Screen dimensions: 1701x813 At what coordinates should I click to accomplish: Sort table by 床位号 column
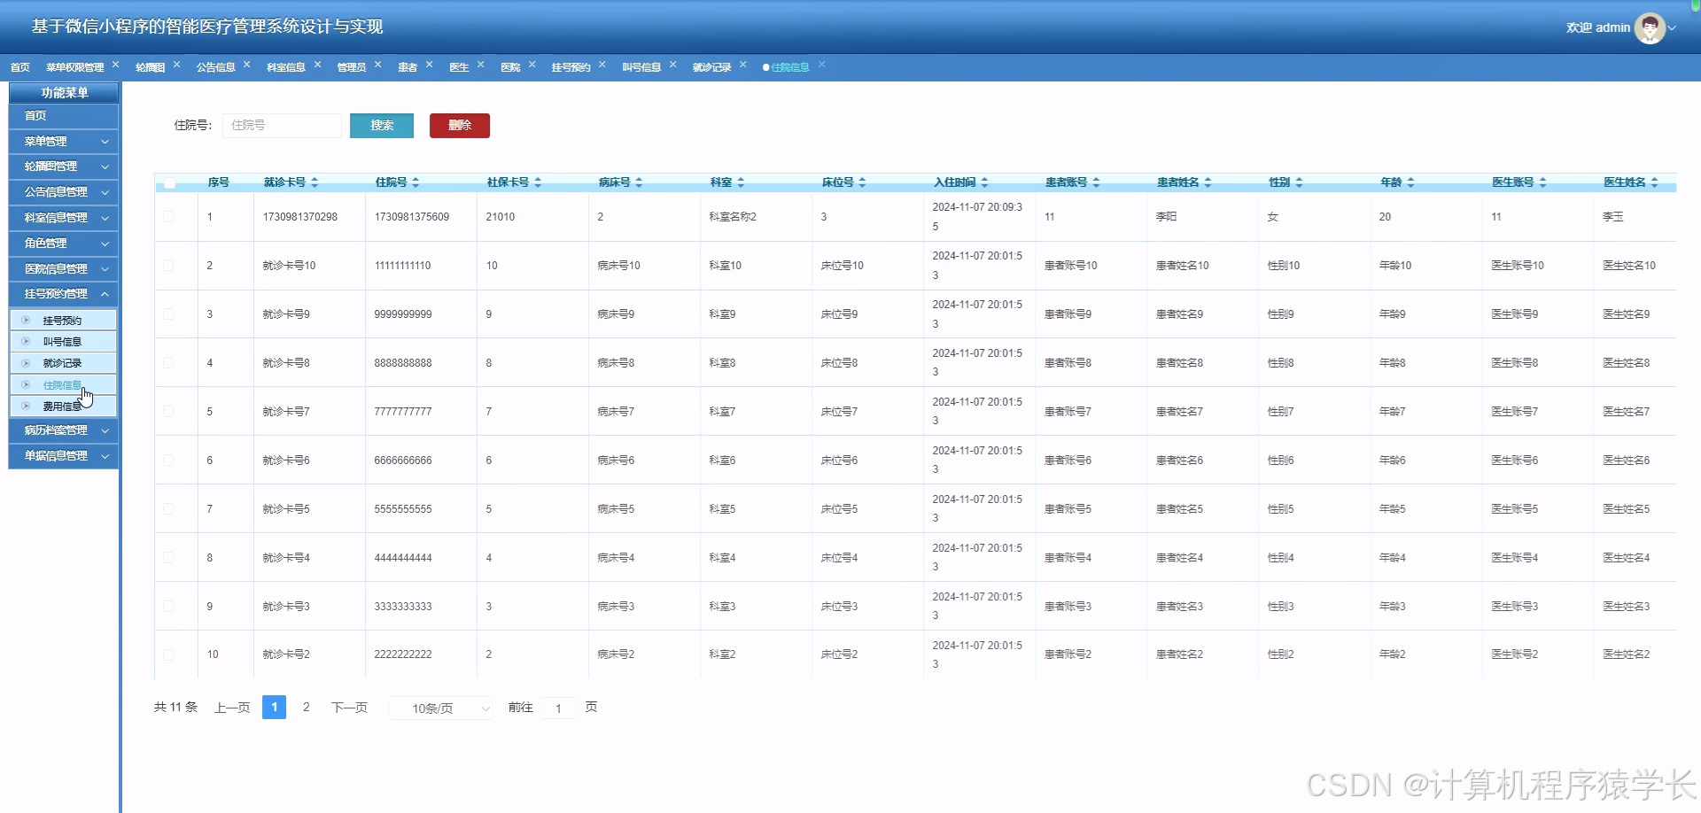pos(862,182)
